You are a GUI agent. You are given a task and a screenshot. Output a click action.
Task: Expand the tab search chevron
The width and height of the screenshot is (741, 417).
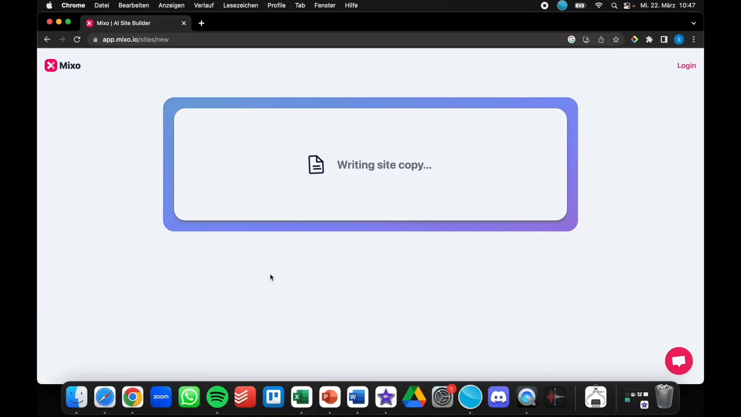coord(694,23)
